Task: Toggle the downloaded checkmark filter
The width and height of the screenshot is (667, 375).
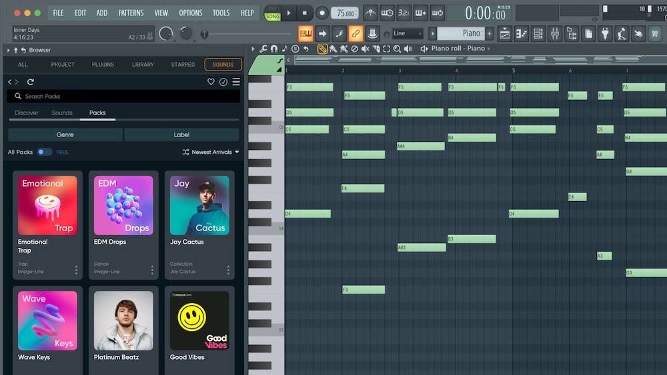Action: (223, 82)
